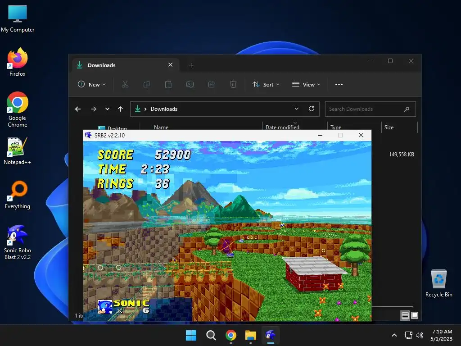
Task: Click the horizontal scrollbar in Explorer
Action: [392, 307]
